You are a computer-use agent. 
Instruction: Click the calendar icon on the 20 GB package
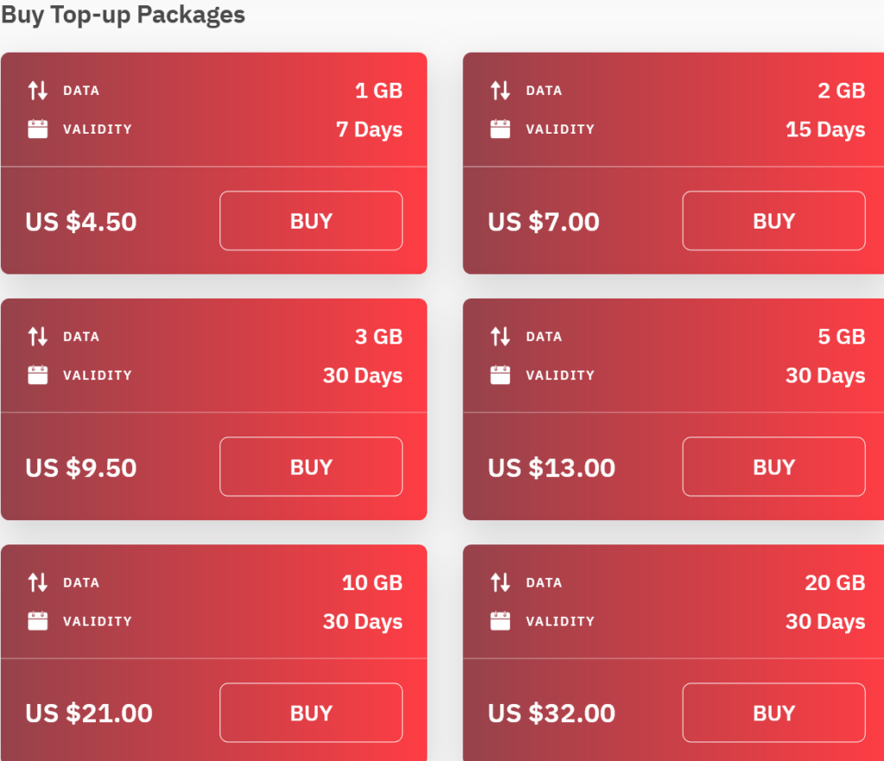501,621
